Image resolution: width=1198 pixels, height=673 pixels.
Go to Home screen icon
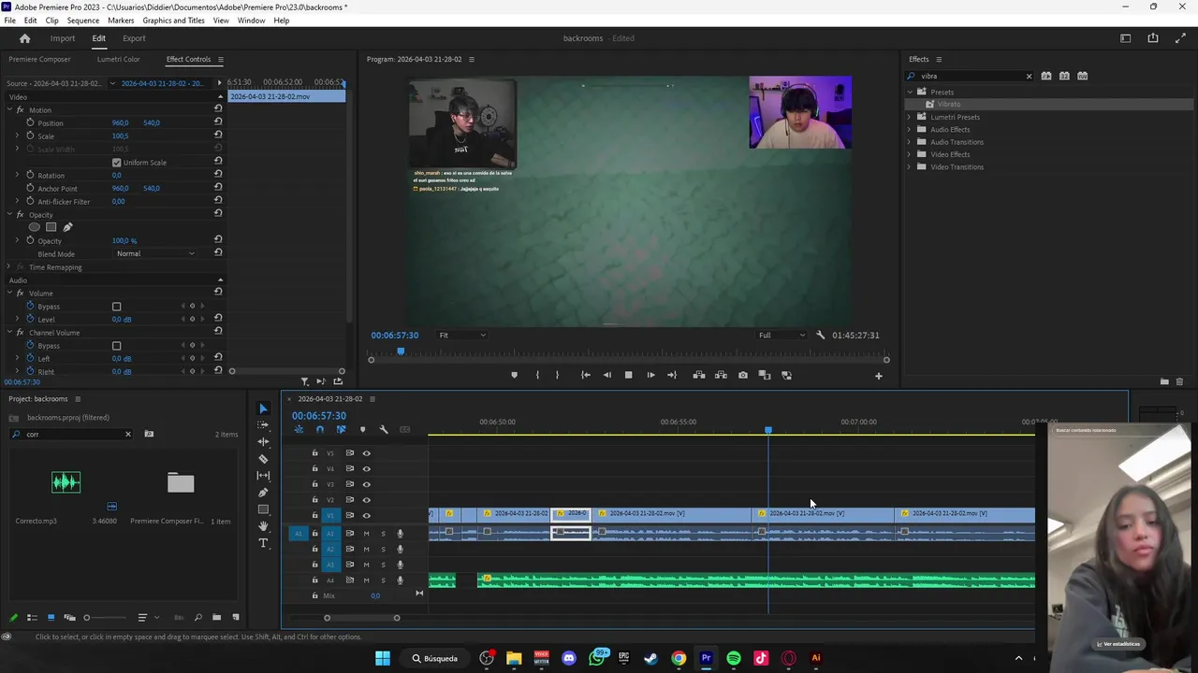25,38
